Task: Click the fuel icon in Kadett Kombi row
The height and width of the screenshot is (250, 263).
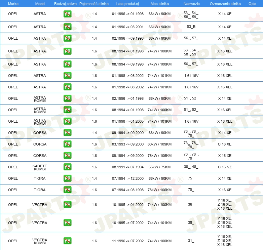Action: click(67, 167)
